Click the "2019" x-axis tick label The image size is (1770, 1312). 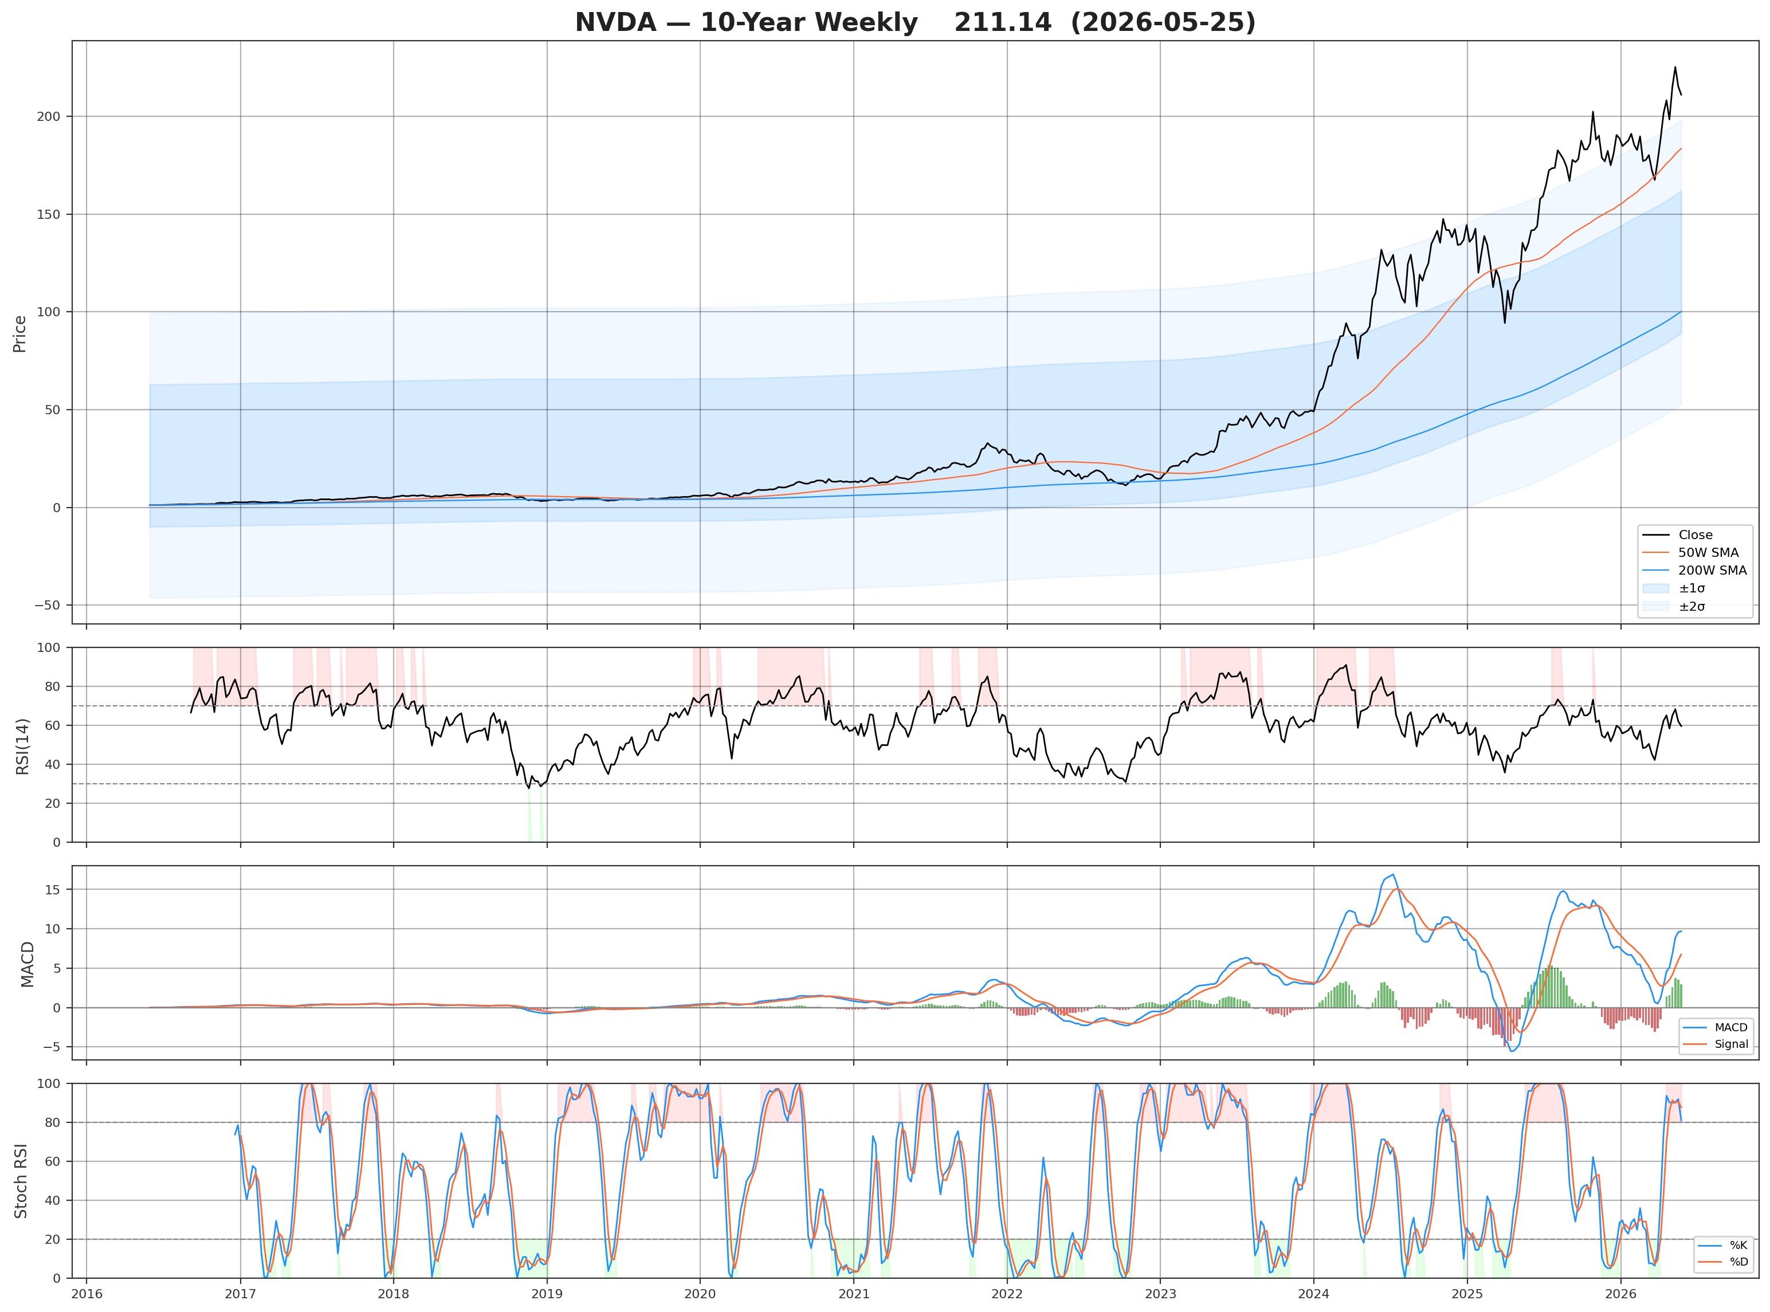pos(546,1294)
